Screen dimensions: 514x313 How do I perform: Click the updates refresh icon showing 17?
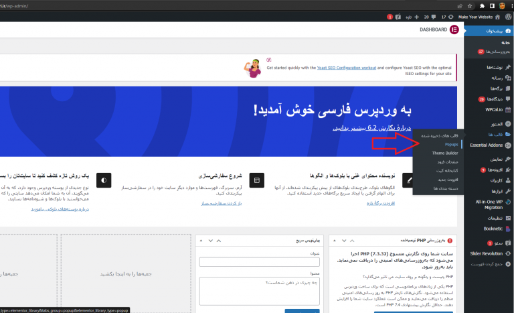[451, 16]
